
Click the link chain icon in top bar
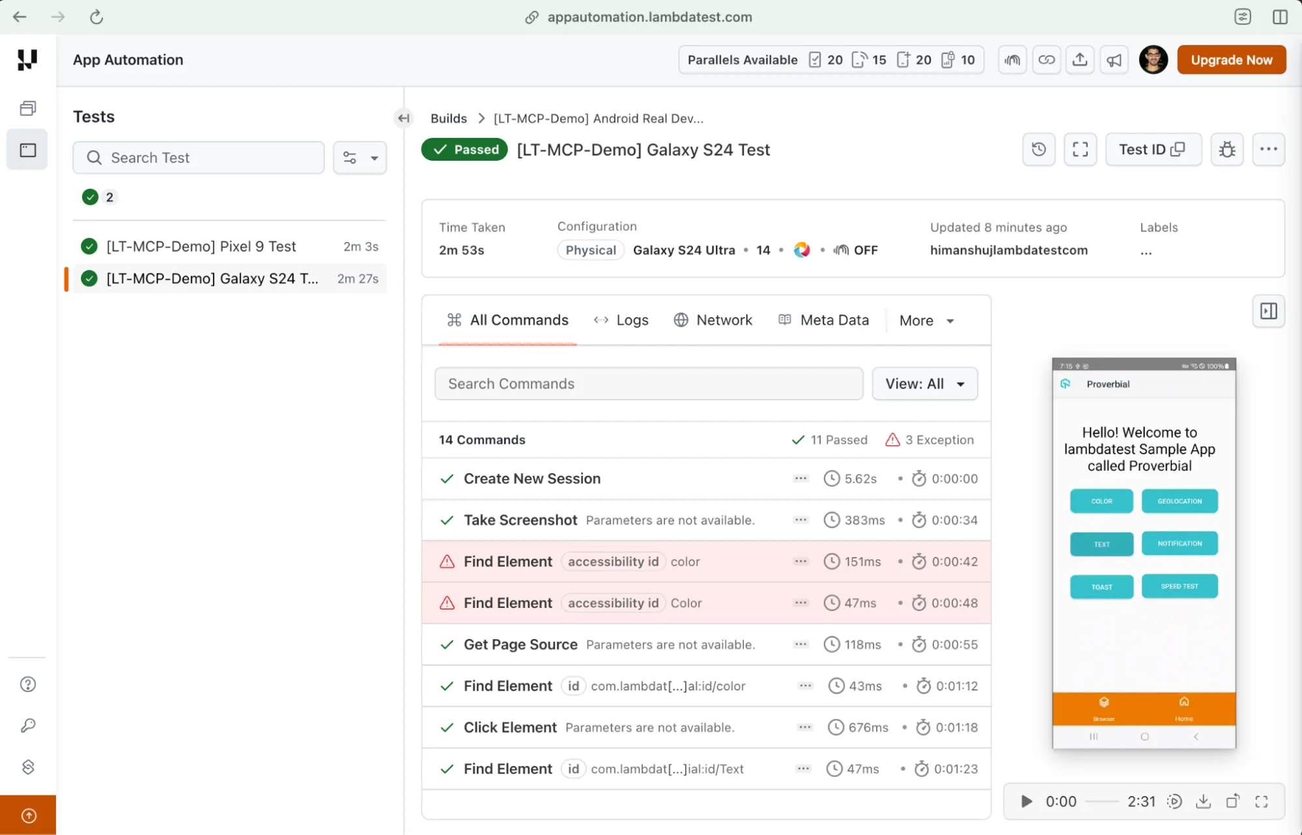click(x=1046, y=60)
